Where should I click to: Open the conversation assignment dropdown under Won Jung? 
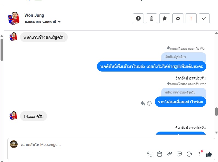pyautogui.click(x=59, y=22)
